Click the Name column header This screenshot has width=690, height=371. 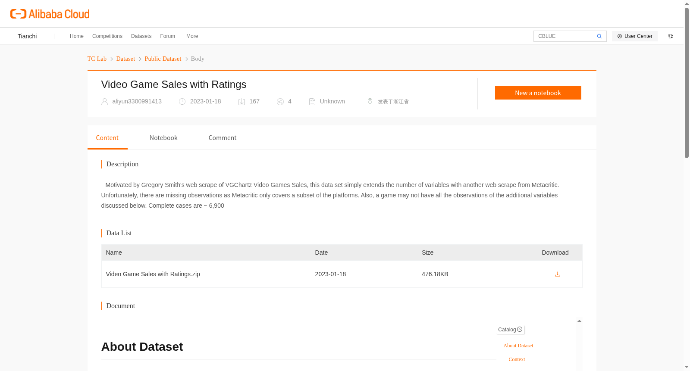coord(114,253)
